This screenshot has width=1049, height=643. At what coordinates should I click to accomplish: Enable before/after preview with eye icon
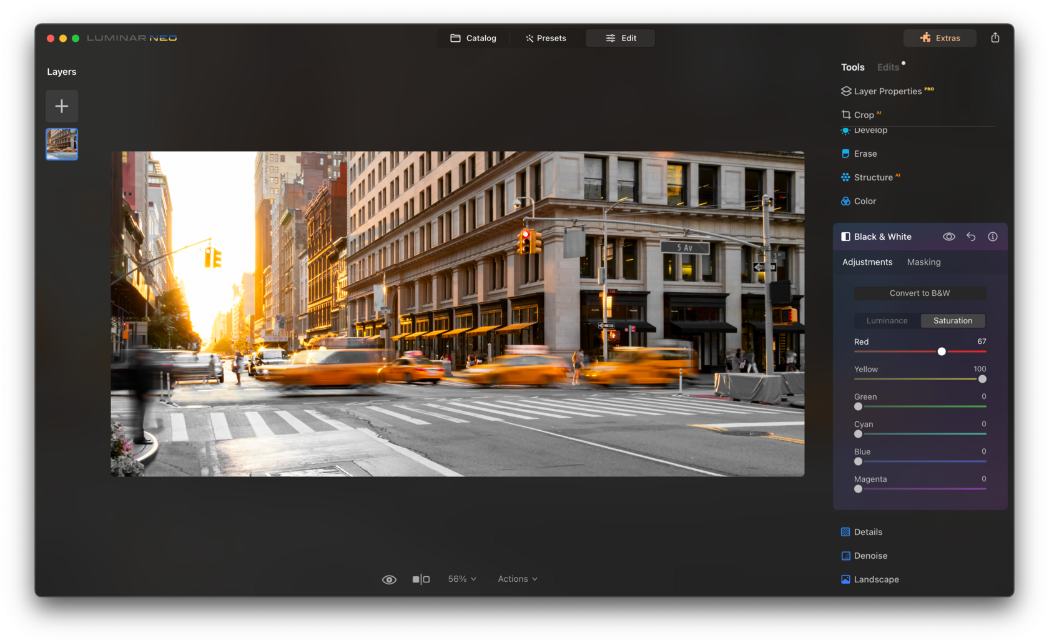389,579
